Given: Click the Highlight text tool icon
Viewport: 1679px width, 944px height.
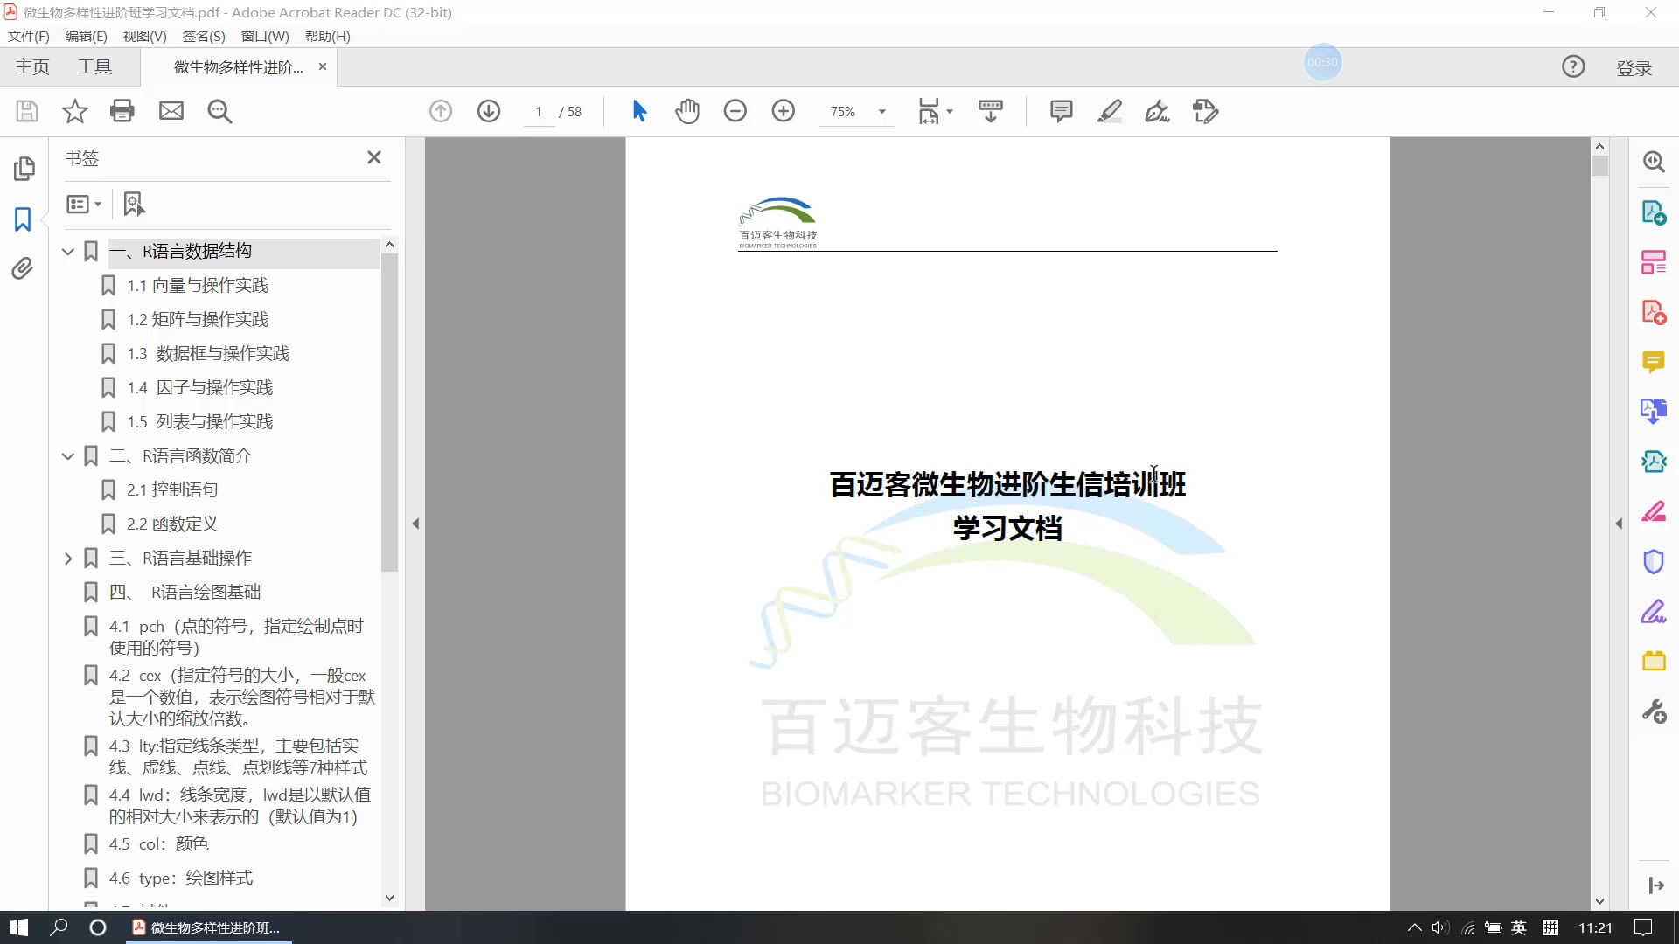Looking at the screenshot, I should [x=1110, y=111].
